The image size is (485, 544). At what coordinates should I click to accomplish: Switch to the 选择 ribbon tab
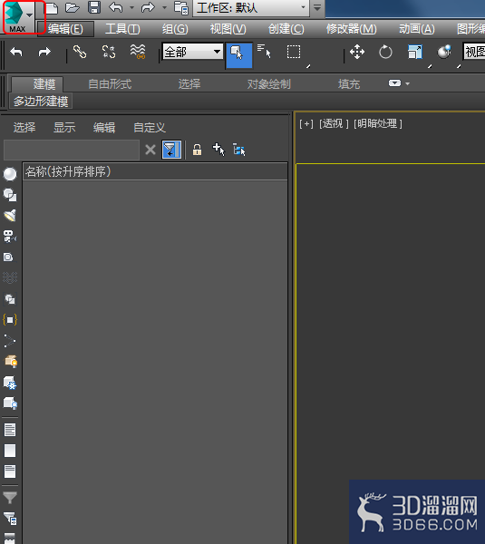(x=189, y=84)
